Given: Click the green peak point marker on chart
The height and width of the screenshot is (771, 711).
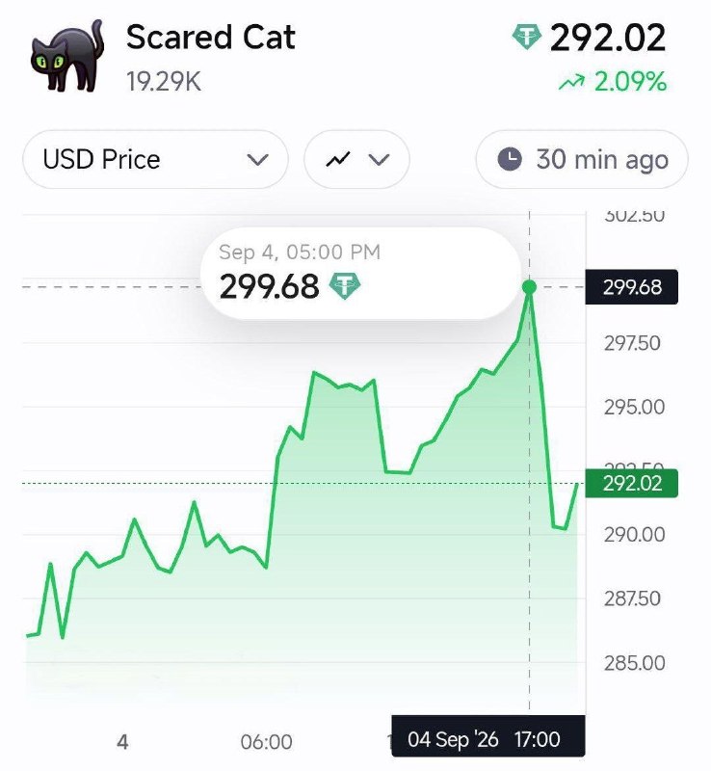Looking at the screenshot, I should coord(530,287).
